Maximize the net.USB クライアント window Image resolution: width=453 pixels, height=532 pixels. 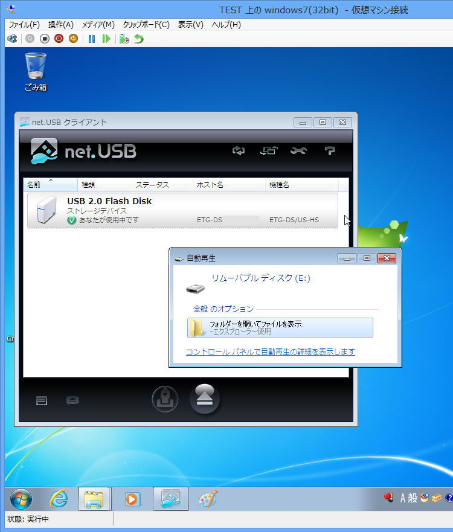tap(323, 122)
